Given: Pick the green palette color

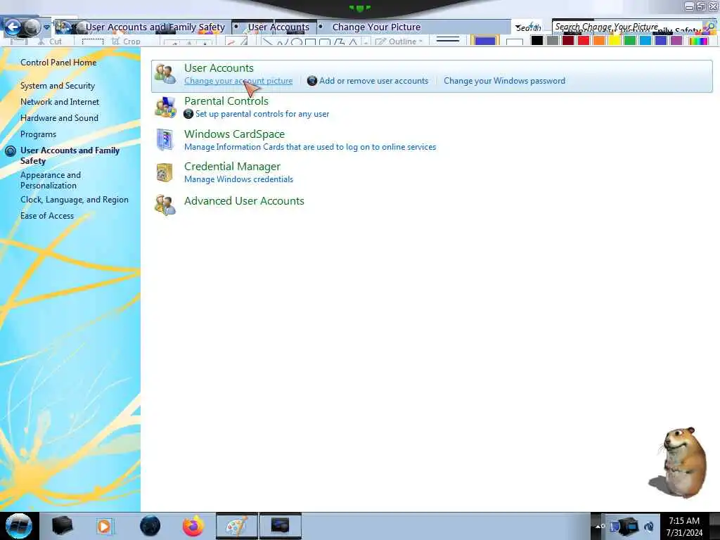Looking at the screenshot, I should 630,40.
